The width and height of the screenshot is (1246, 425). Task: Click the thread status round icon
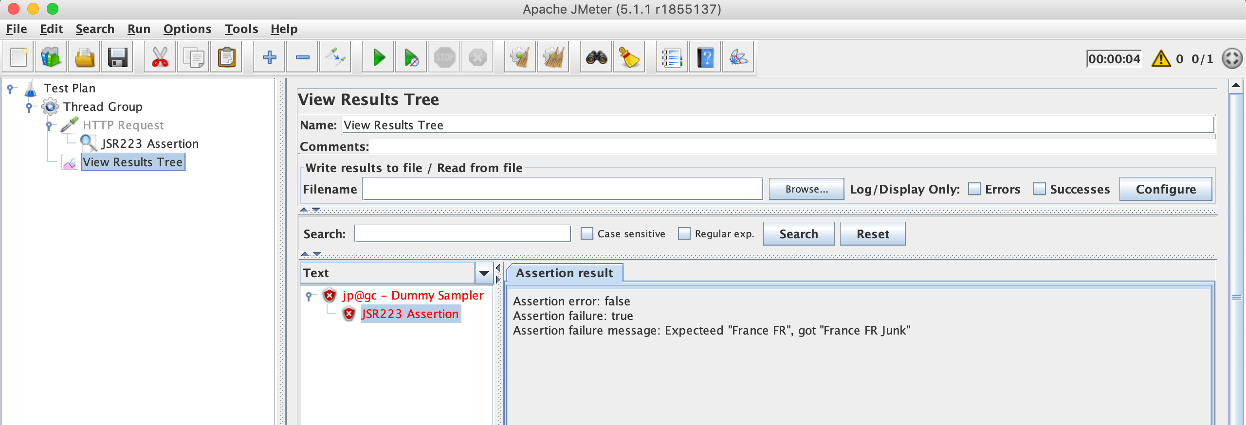click(1232, 59)
